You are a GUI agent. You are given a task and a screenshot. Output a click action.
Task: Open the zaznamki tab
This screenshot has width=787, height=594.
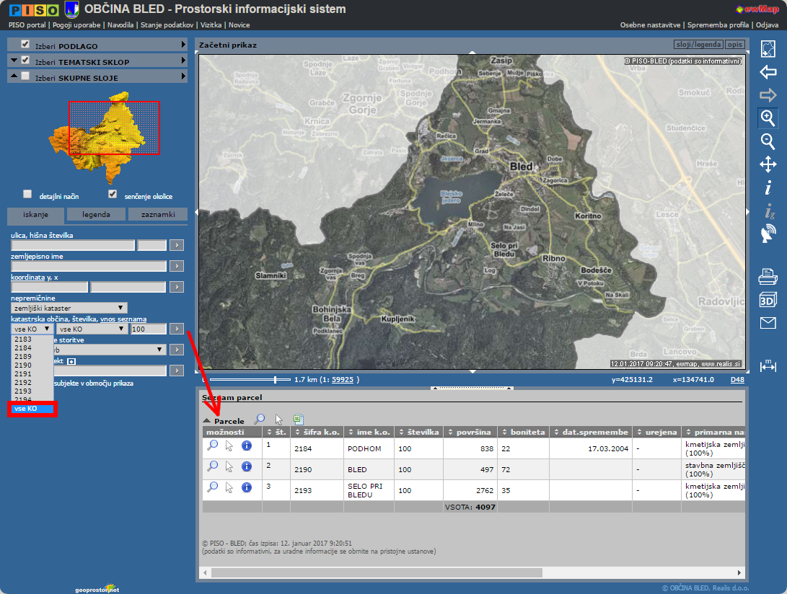pyautogui.click(x=158, y=214)
